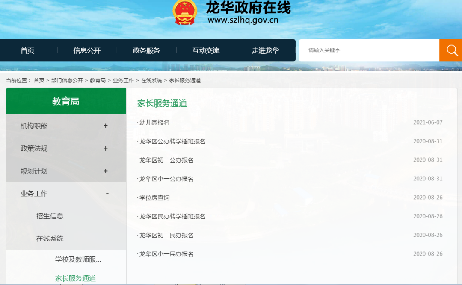The width and height of the screenshot is (462, 285).
Task: Click the date 2021-06-07
Action: (x=428, y=122)
